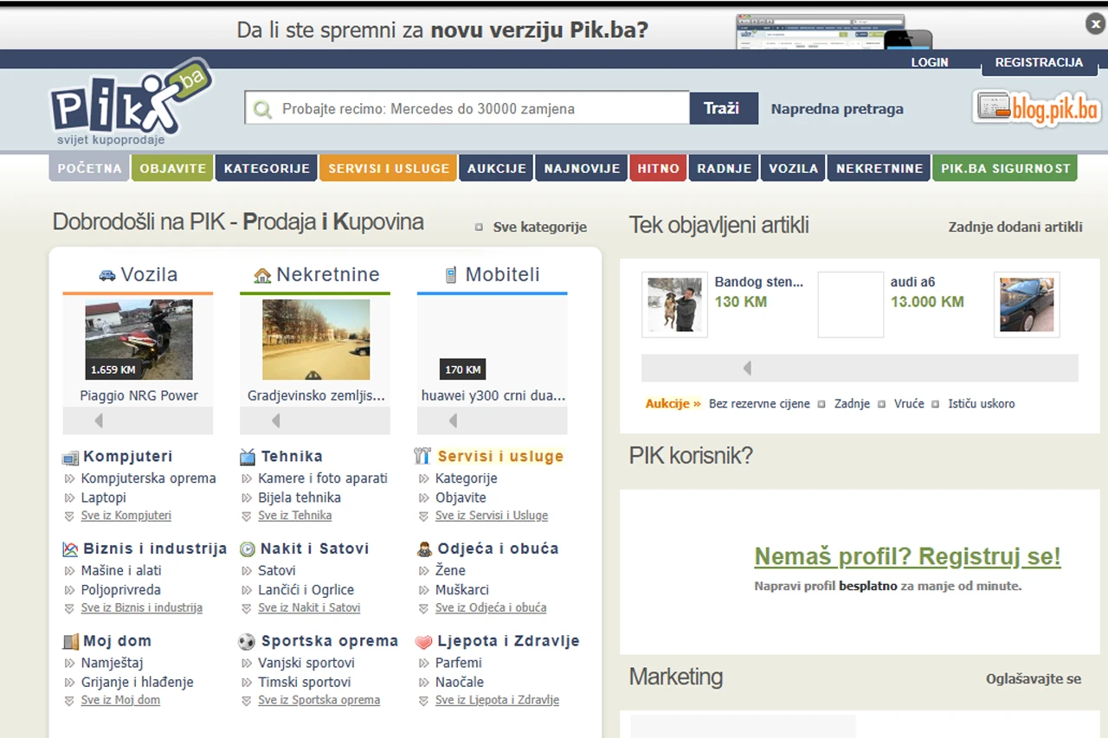Open the Piaggio NRG Power thumbnail
The height and width of the screenshot is (738, 1108).
[x=138, y=340]
